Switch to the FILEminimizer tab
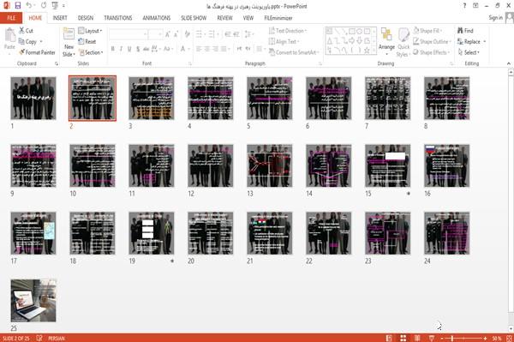Image resolution: width=514 pixels, height=342 pixels. coord(278,18)
